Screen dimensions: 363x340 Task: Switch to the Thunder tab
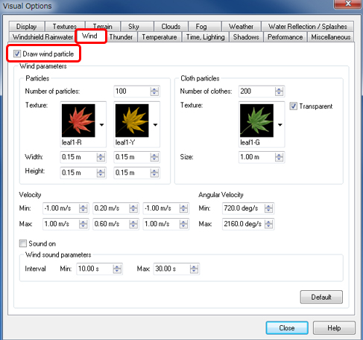[121, 37]
